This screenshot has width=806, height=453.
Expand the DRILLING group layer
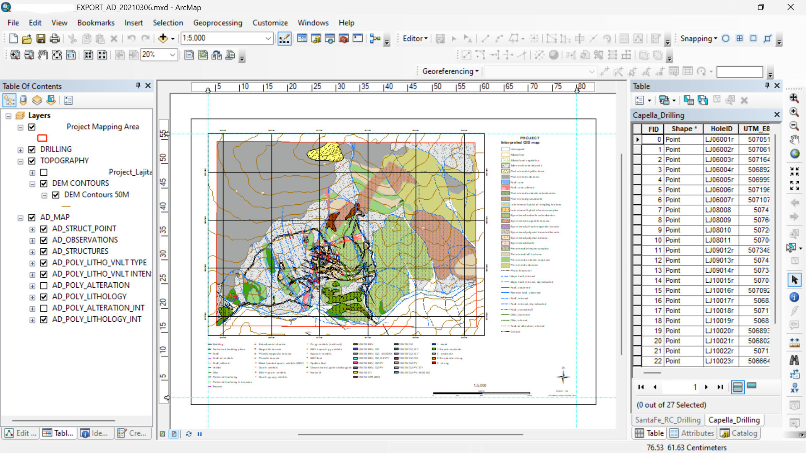pos(20,150)
